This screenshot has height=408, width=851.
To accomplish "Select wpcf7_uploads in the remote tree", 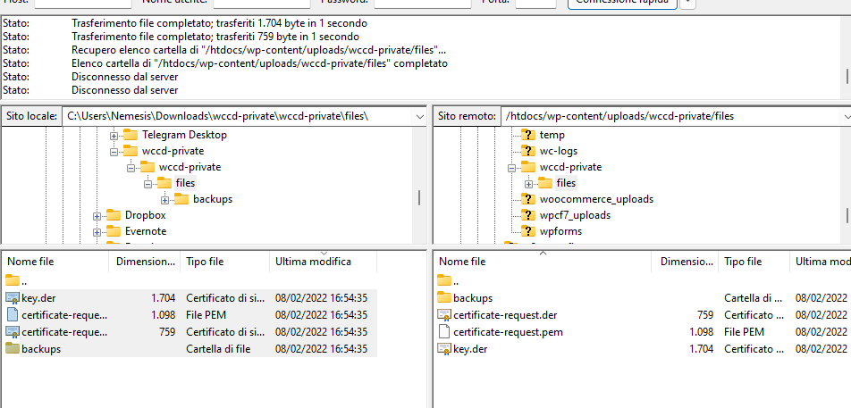I will (575, 215).
